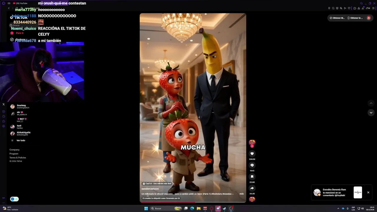This screenshot has height=212, width=377.
Task: Open File Explorer from taskbar
Action: [199, 208]
